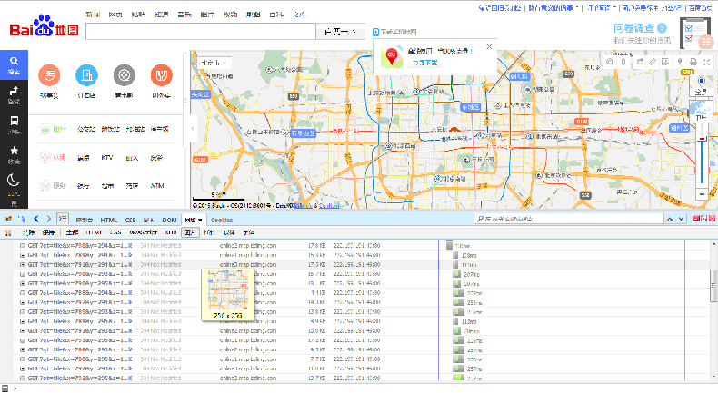Go forward in Firebug panel history

click(48, 219)
